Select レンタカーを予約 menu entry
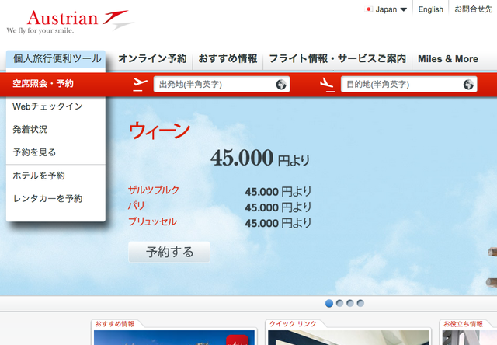The width and height of the screenshot is (497, 345). coord(47,198)
